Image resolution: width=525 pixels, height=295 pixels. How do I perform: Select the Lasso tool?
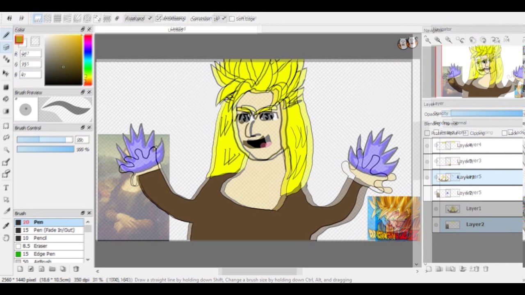point(6,138)
